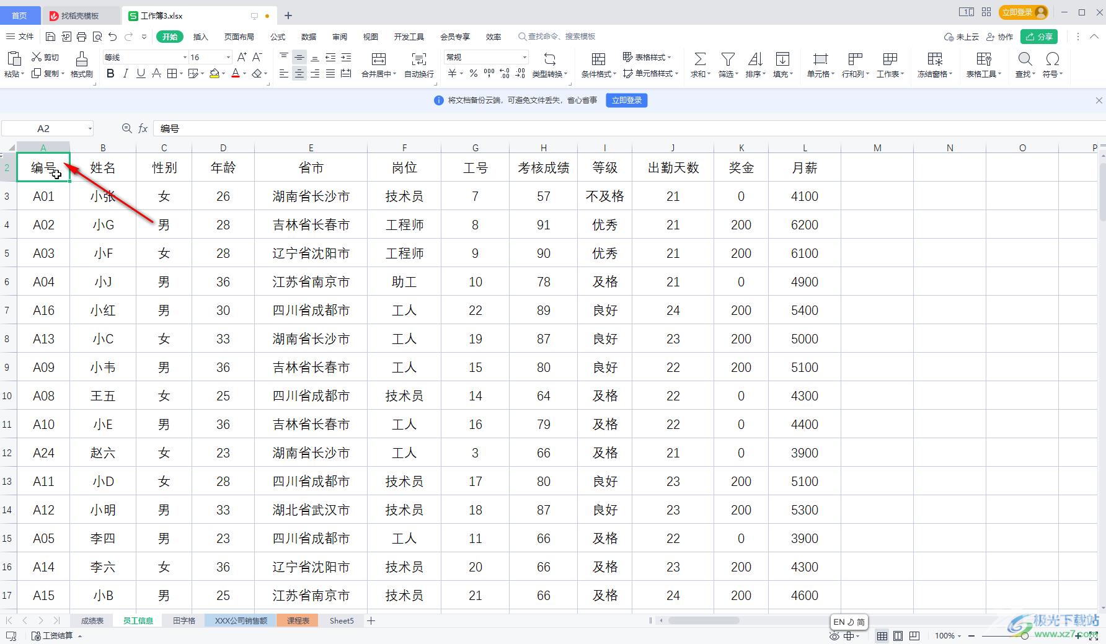This screenshot has width=1106, height=644.
Task: Switch to the 课程表 sheet tab
Action: pyautogui.click(x=298, y=620)
